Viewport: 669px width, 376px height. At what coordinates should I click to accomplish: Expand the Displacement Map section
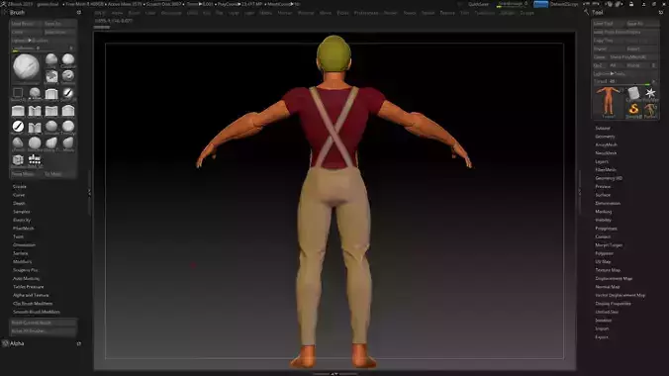pos(614,279)
